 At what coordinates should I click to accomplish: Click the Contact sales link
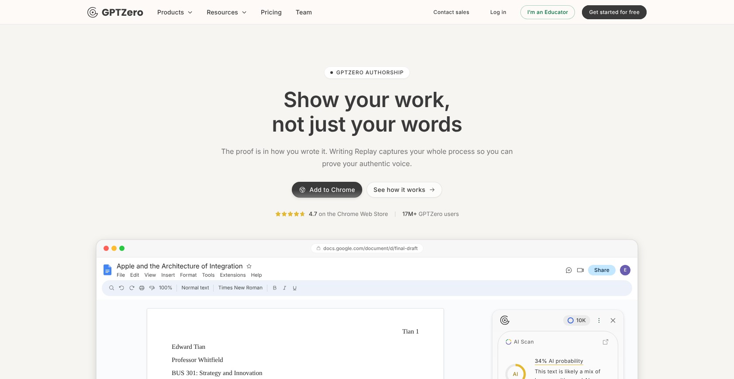451,12
